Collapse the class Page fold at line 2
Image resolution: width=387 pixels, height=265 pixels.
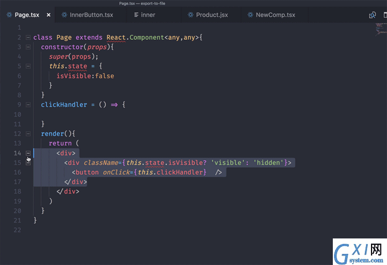click(x=28, y=38)
